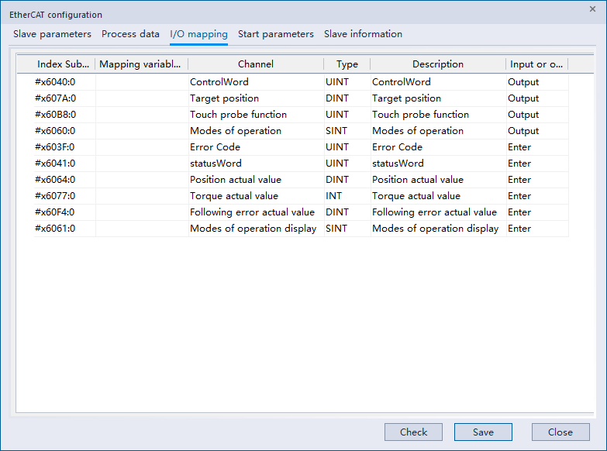This screenshot has width=607, height=451.
Task: Close the EtherCAT configuration dialog with X
Action: pyautogui.click(x=593, y=9)
